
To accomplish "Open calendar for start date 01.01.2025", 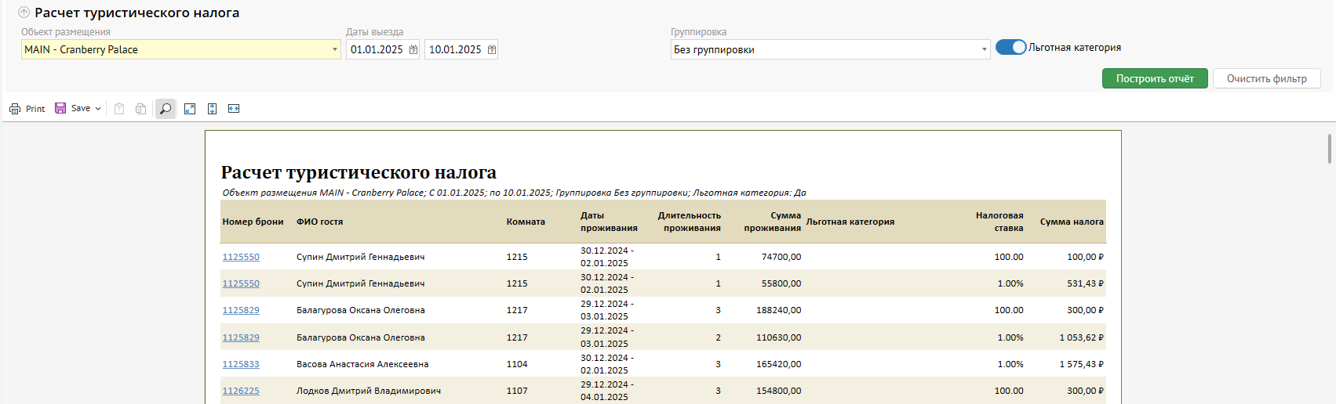I will point(413,49).
